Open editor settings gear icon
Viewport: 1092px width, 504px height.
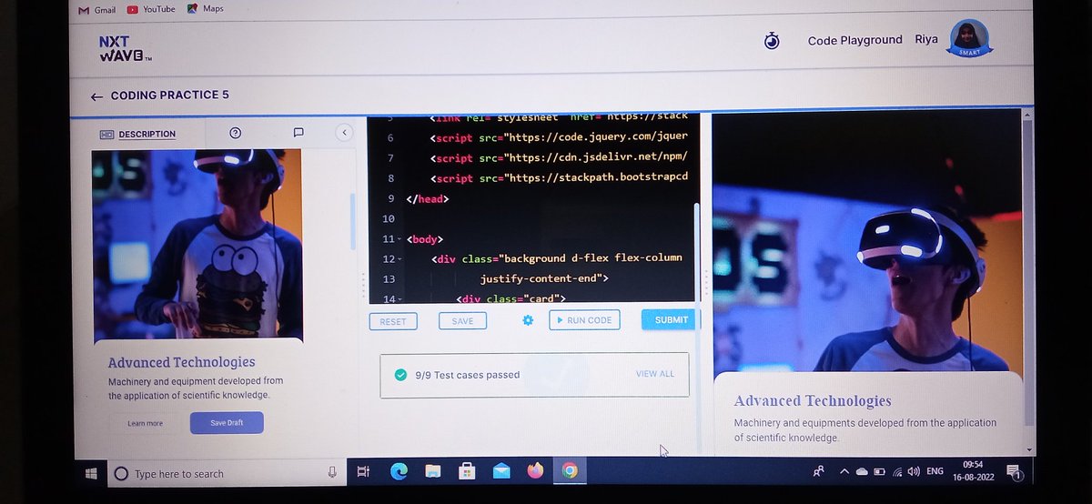pyautogui.click(x=528, y=320)
